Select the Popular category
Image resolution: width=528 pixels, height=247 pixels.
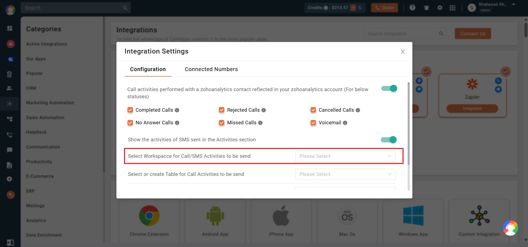click(x=34, y=73)
